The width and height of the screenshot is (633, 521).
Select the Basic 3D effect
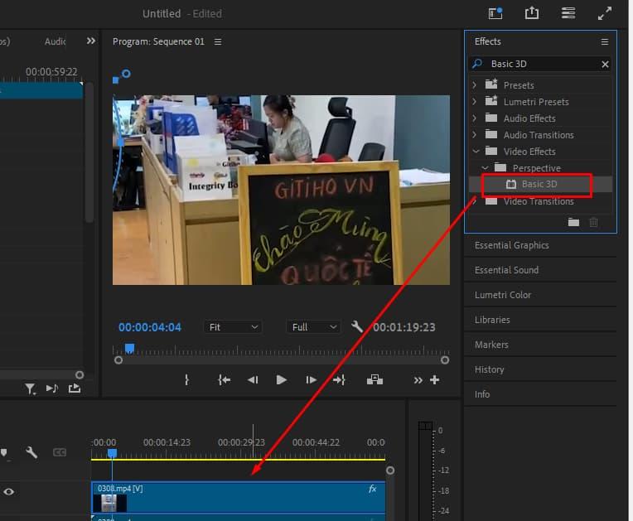539,184
